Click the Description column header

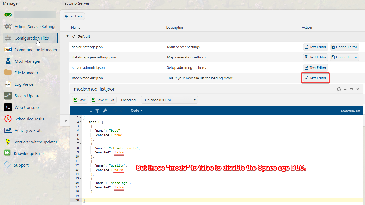click(x=231, y=27)
